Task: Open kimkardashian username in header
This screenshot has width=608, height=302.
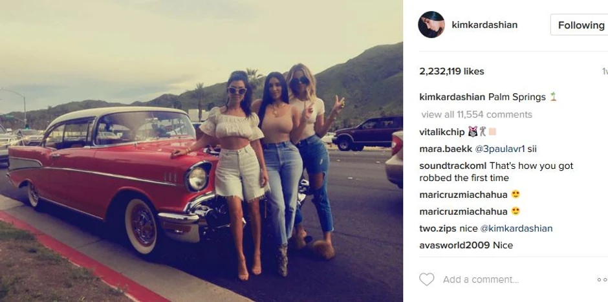Action: click(484, 25)
